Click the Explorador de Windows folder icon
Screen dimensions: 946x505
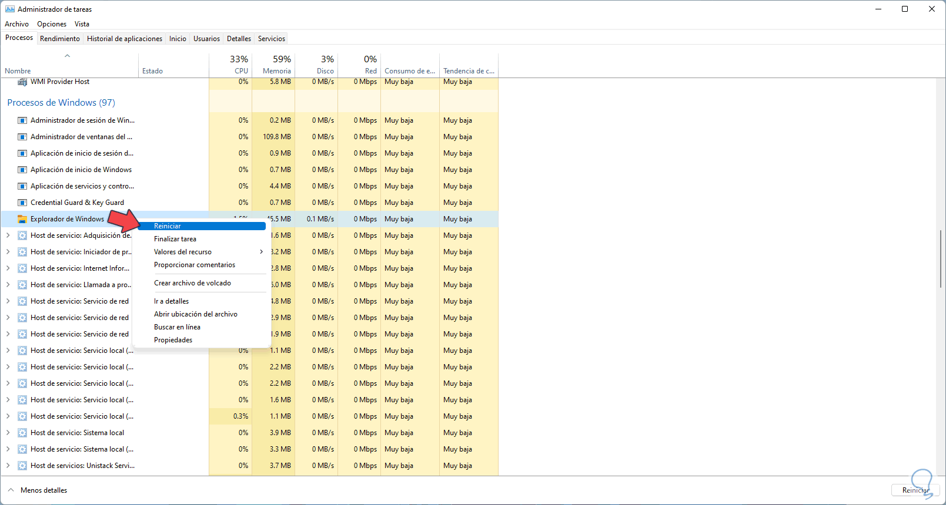pyautogui.click(x=22, y=219)
